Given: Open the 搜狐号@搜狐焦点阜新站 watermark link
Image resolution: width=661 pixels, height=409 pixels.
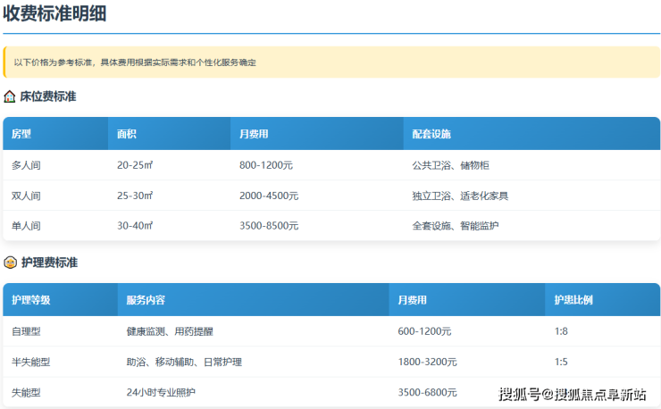Looking at the screenshot, I should (x=573, y=394).
